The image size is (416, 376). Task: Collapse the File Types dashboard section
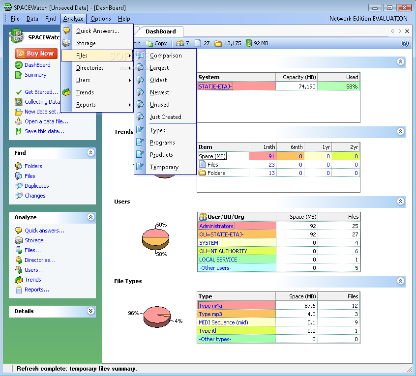(x=400, y=281)
